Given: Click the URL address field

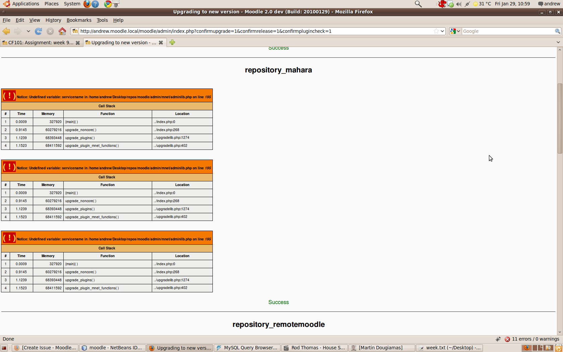Looking at the screenshot, I should click(256, 31).
